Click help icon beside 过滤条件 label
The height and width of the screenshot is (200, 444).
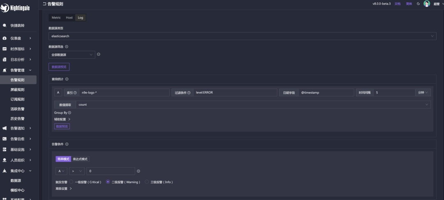pyautogui.click(x=189, y=93)
